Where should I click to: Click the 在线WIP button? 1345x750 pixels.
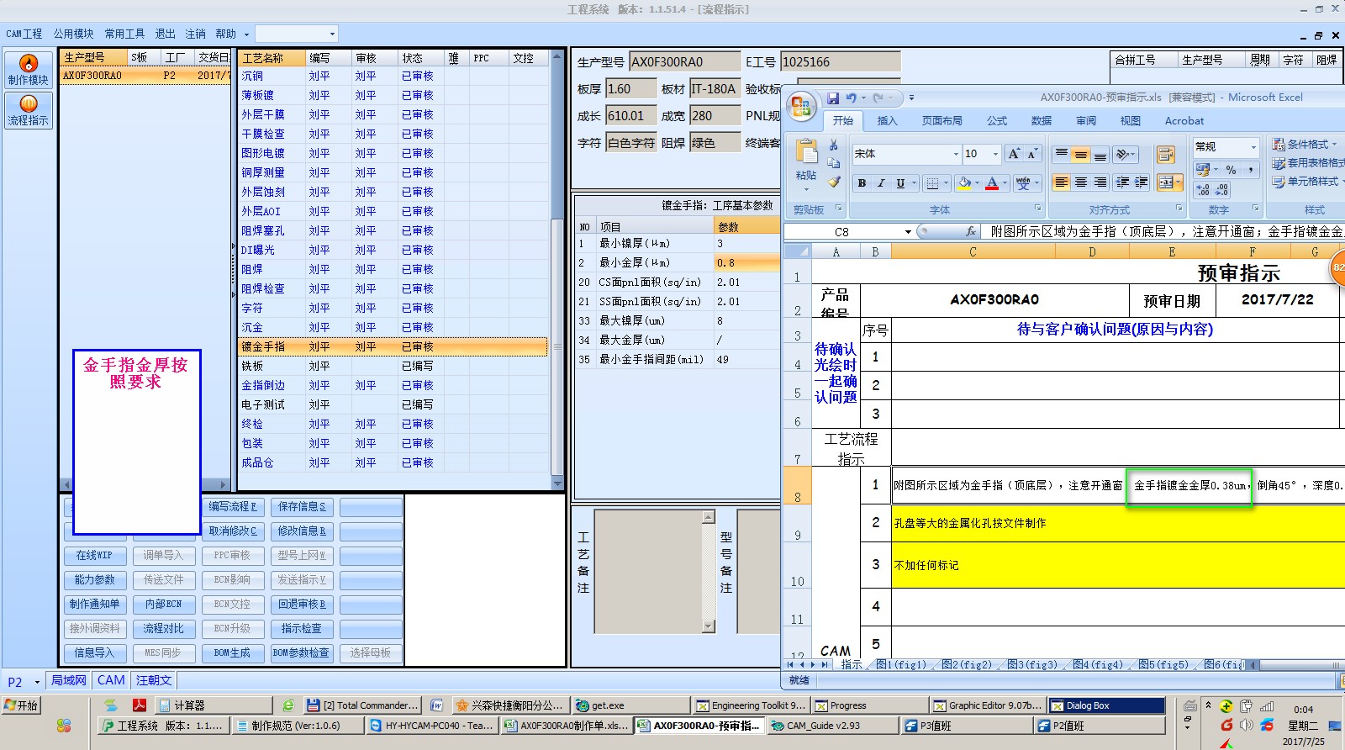tap(94, 556)
